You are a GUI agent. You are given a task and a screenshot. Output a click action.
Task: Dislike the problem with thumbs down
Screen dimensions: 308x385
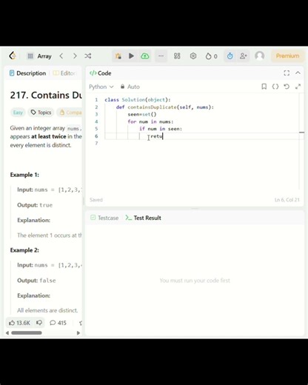pos(39,323)
